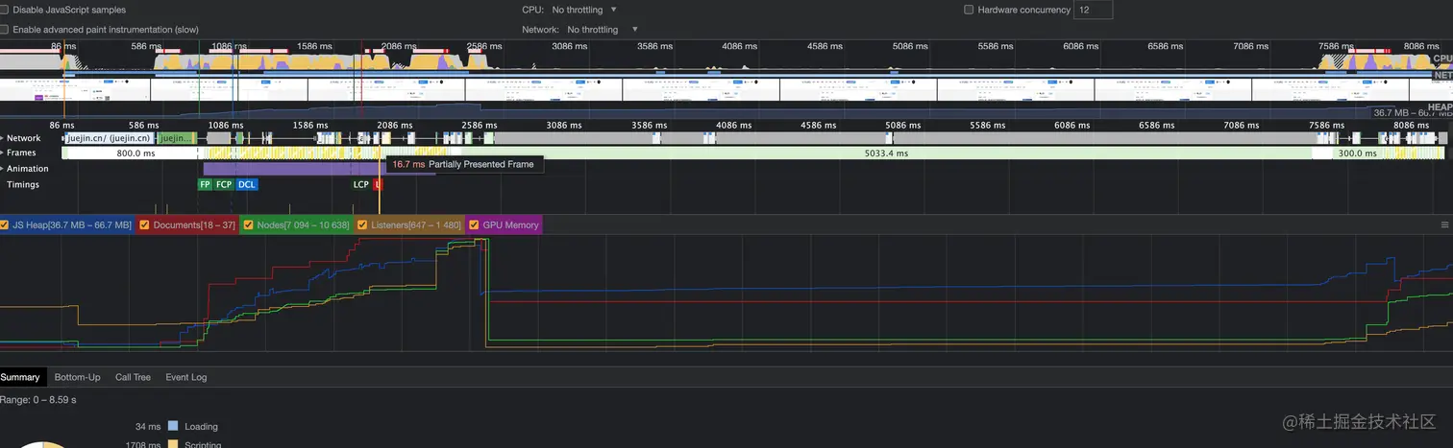Viewport: 1453px width, 448px height.
Task: Select the juejin.cn/ (juejin.cn) network request
Action: coord(111,138)
